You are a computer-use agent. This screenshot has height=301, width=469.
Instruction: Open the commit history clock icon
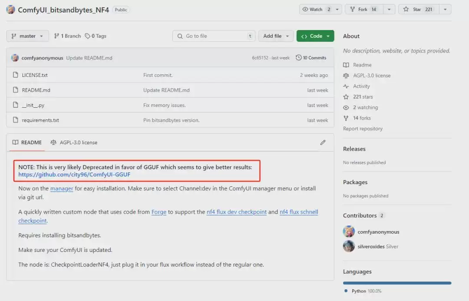click(x=298, y=57)
